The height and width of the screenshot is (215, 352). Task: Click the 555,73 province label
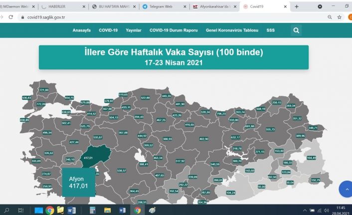(270, 129)
